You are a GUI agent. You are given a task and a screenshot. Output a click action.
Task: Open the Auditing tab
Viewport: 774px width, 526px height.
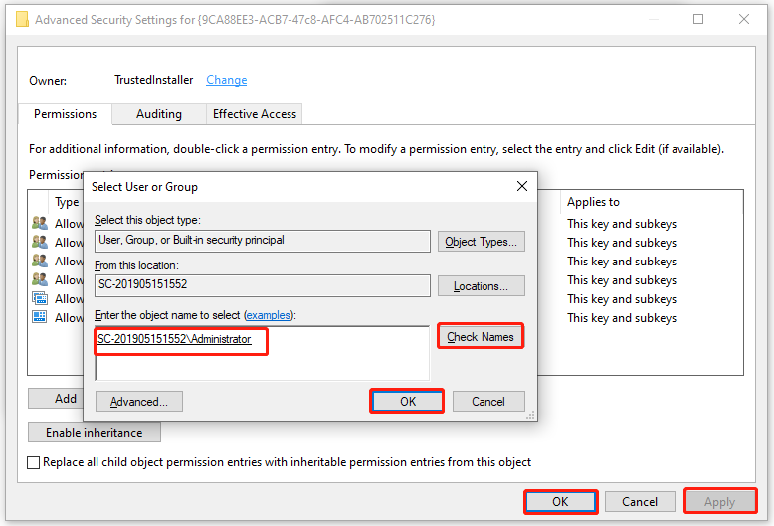pos(159,114)
